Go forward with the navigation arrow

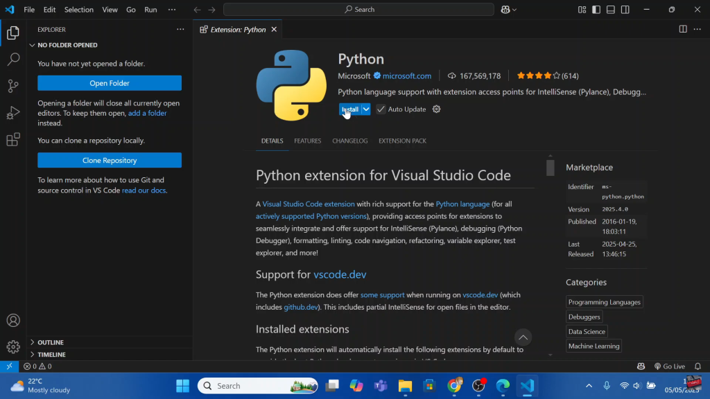pyautogui.click(x=211, y=10)
